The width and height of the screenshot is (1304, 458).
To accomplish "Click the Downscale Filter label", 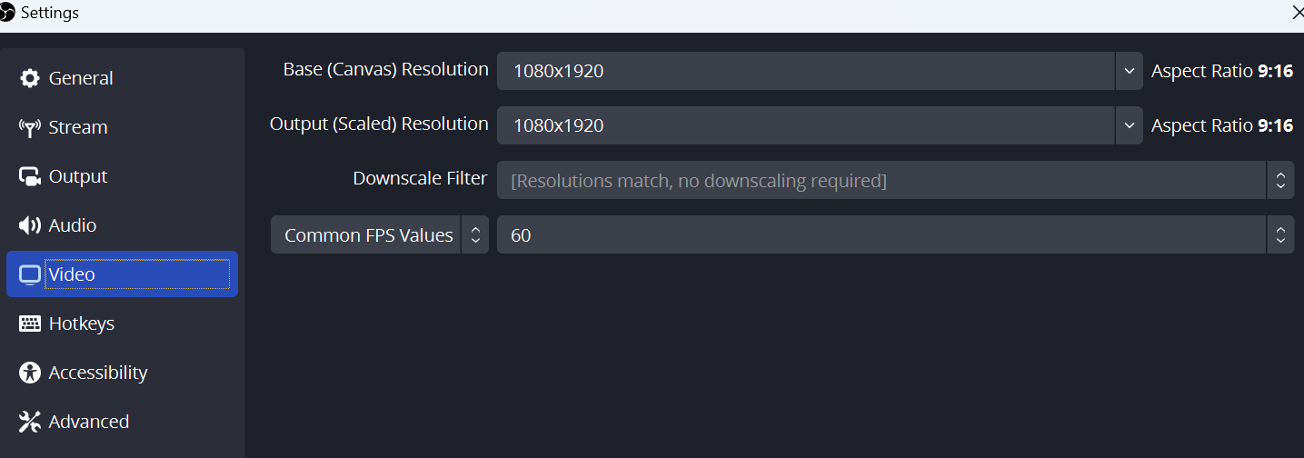I will pos(420,178).
